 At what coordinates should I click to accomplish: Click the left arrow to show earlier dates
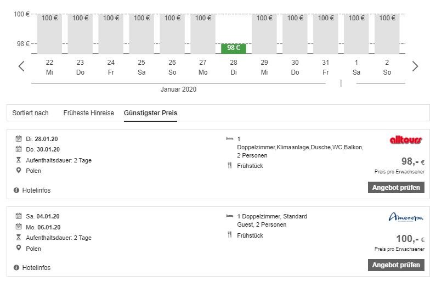21,66
